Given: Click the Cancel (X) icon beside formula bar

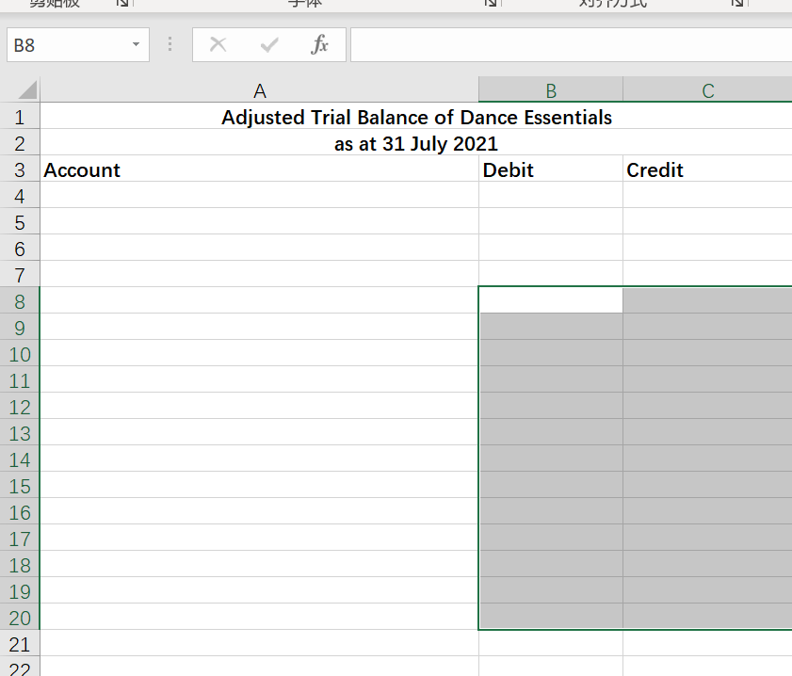Looking at the screenshot, I should [x=218, y=44].
